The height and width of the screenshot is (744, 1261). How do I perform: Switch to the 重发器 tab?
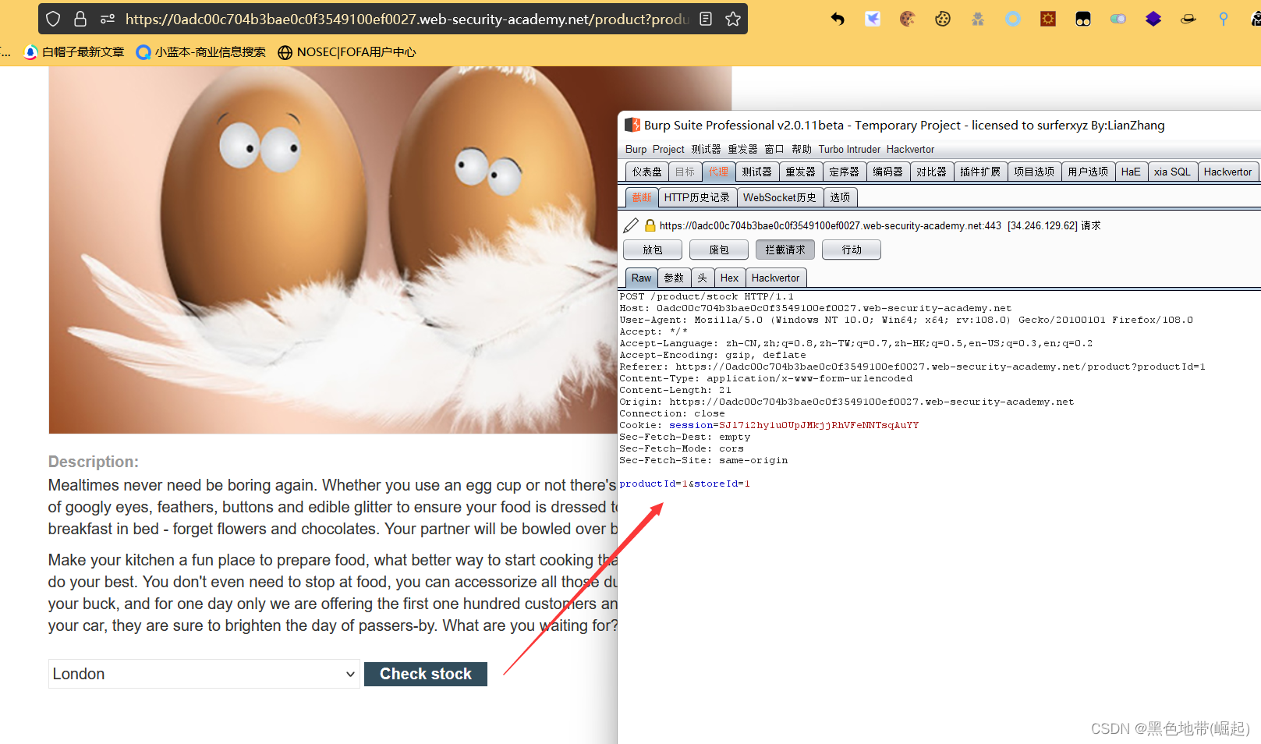click(x=800, y=172)
